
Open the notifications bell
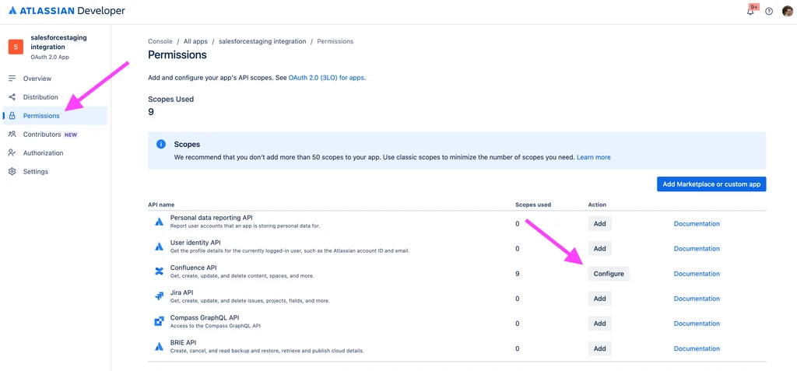click(x=750, y=11)
